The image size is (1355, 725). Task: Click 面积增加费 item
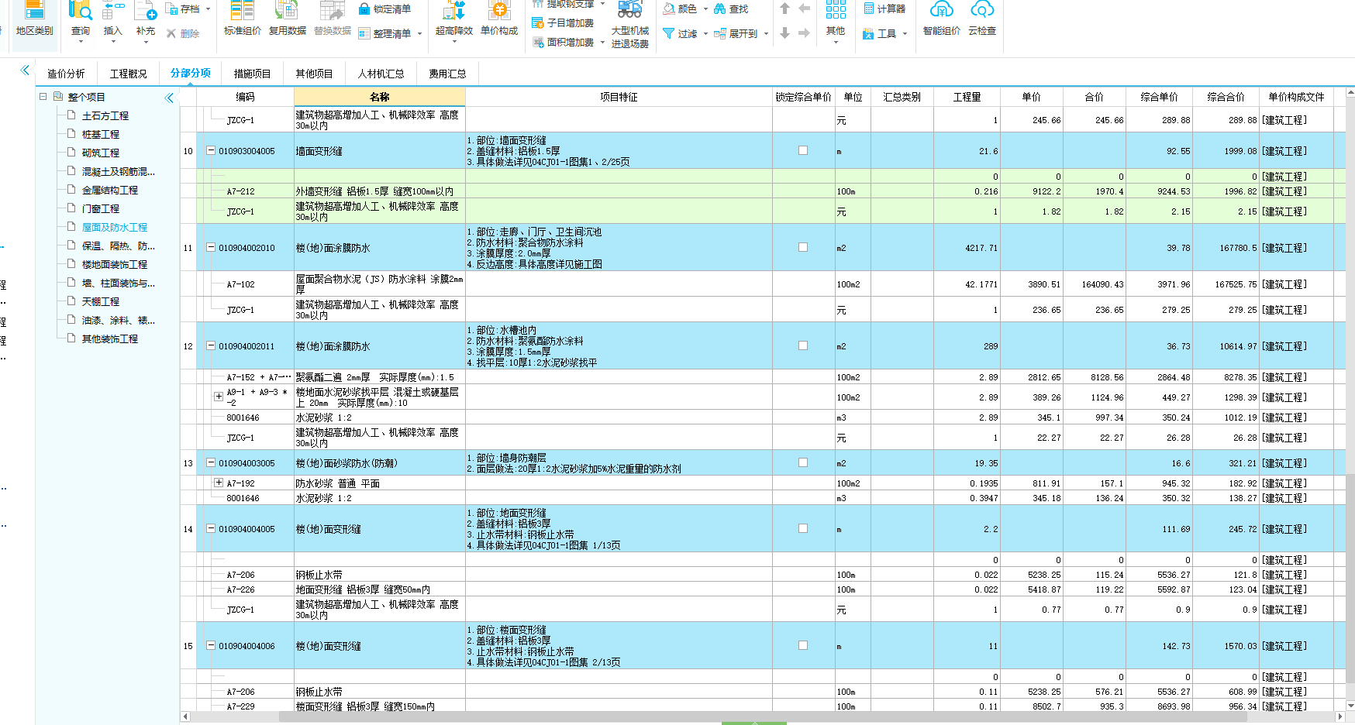[x=563, y=43]
